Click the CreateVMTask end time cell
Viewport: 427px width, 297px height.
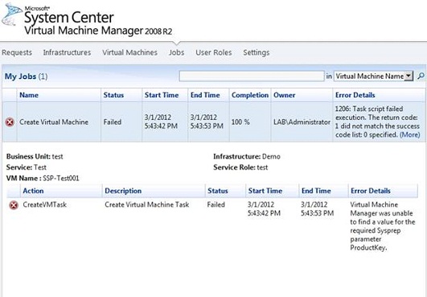coord(318,209)
